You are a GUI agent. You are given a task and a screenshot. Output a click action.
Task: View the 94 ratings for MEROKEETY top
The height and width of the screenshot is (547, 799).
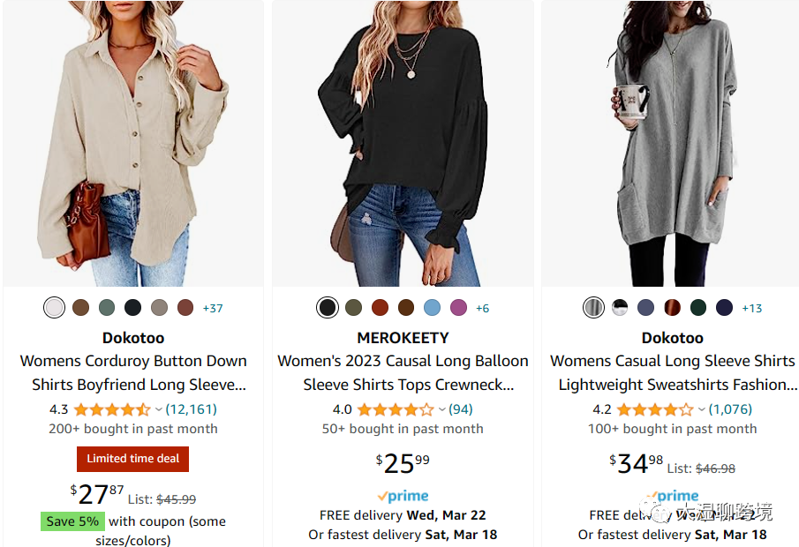point(461,409)
